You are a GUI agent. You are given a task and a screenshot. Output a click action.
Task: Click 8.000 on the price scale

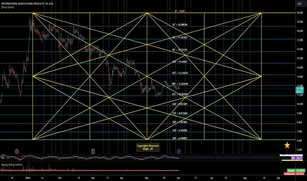[300, 122]
